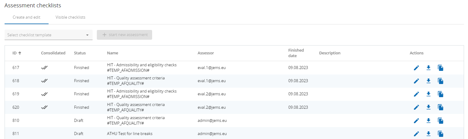Image resolution: width=468 pixels, height=139 pixels.
Task: Click checklist name in row 618
Action: click(136, 81)
